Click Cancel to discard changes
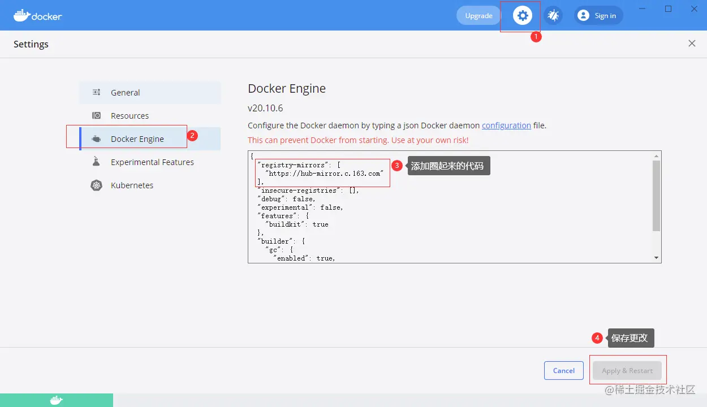Viewport: 707px width, 407px height. (x=563, y=370)
